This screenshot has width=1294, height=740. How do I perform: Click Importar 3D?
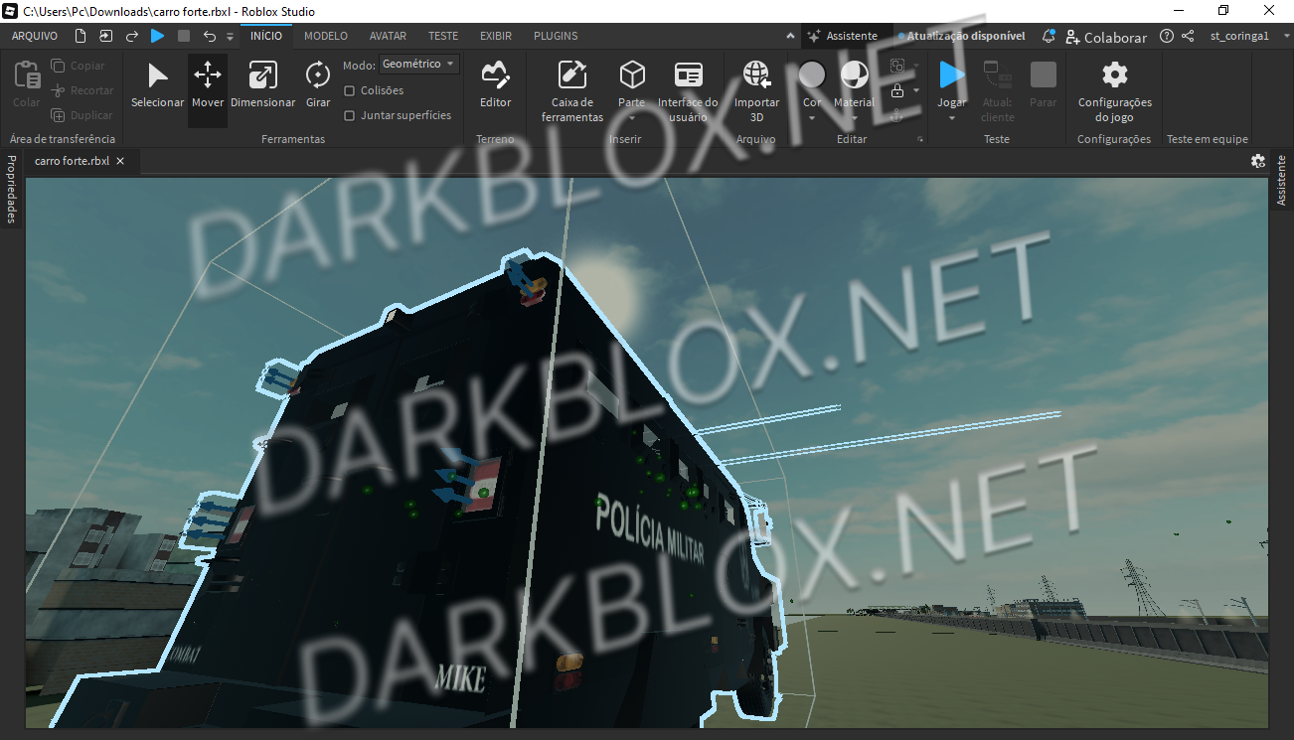coord(756,91)
